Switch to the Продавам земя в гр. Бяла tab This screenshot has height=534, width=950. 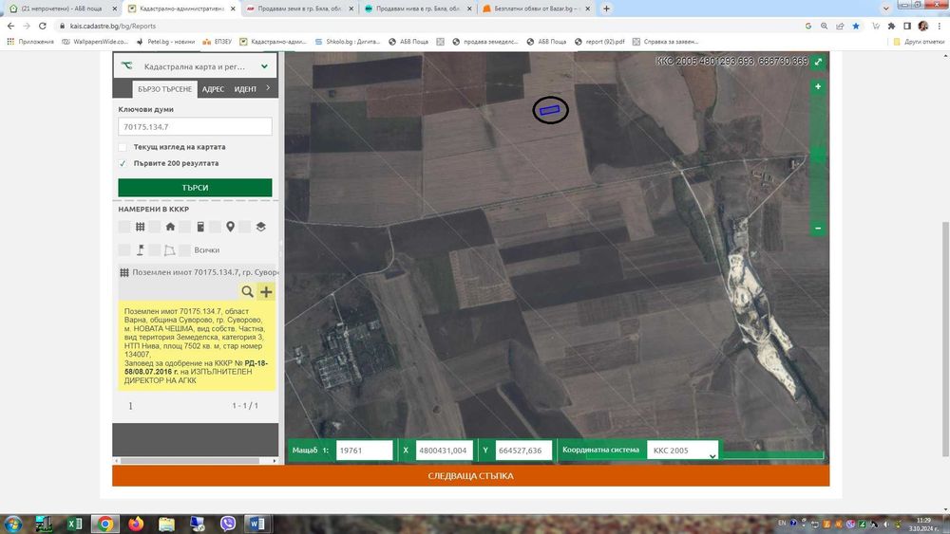point(298,9)
